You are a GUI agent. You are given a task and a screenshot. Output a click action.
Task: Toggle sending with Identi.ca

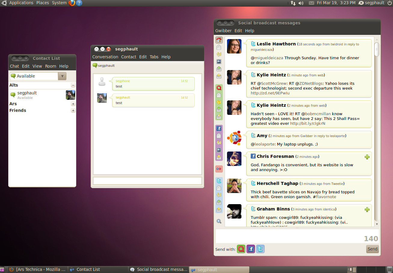(x=241, y=249)
